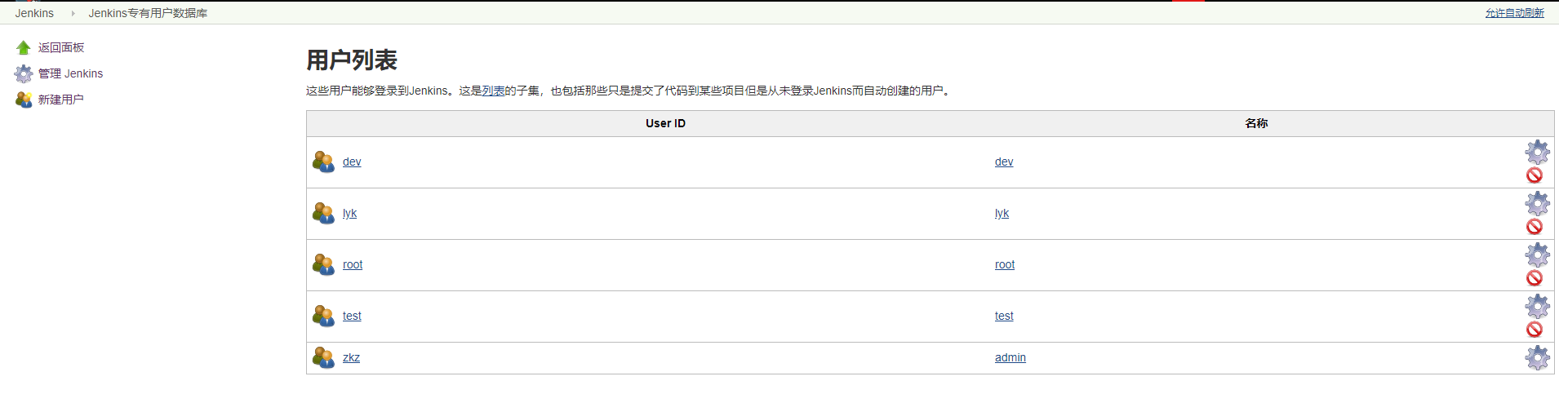
Task: Click the admin name link
Action: (x=1010, y=357)
